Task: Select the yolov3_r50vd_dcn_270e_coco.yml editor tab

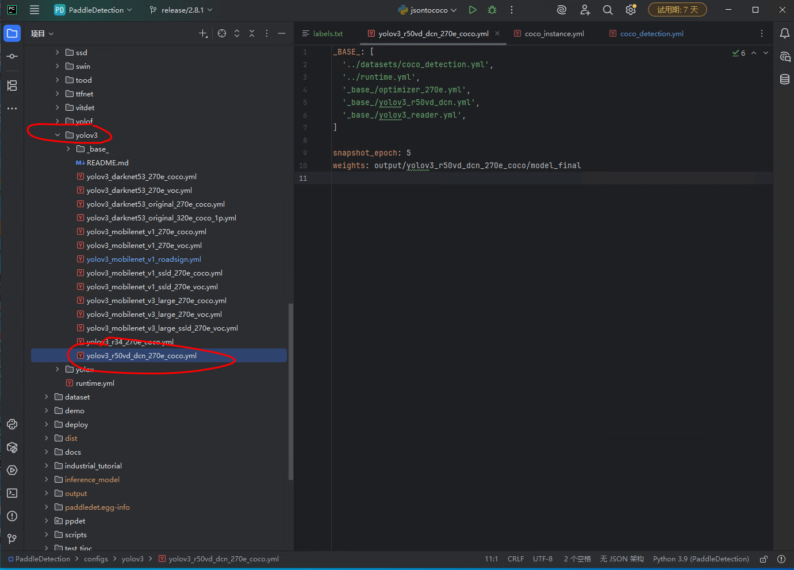Action: [x=434, y=34]
